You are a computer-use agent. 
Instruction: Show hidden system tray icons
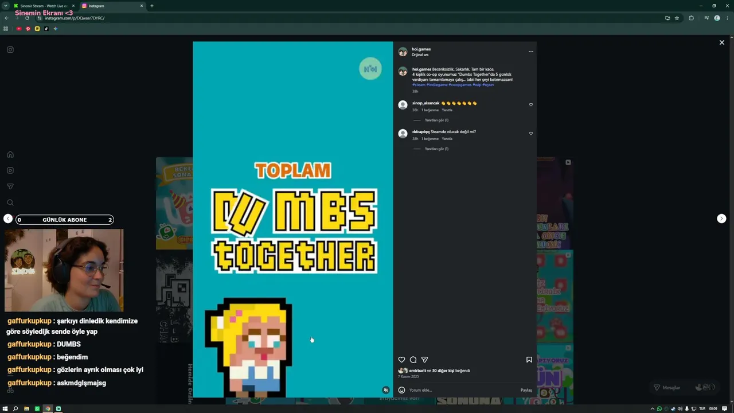tap(653, 408)
